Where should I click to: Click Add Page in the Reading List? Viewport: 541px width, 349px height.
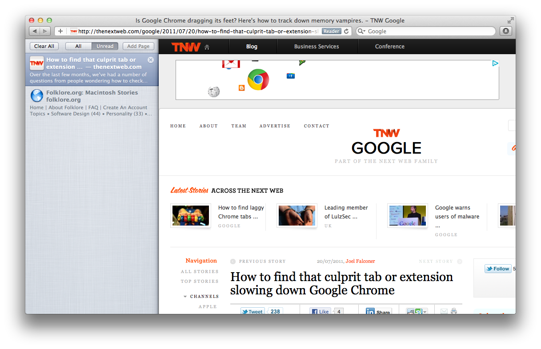point(138,46)
